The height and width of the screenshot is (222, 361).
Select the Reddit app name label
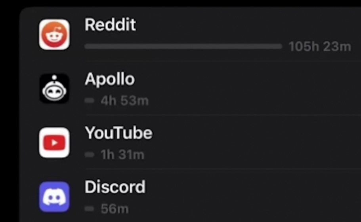(x=110, y=25)
